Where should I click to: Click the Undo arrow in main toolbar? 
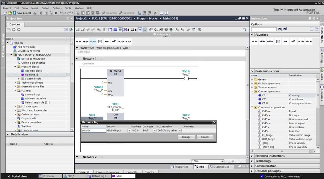[x=61, y=13]
